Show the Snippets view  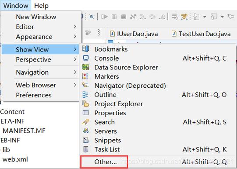[x=158, y=140]
